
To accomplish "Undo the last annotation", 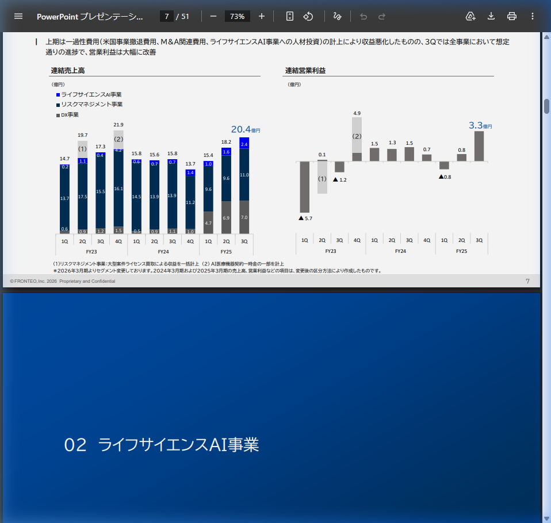I will pyautogui.click(x=363, y=16).
